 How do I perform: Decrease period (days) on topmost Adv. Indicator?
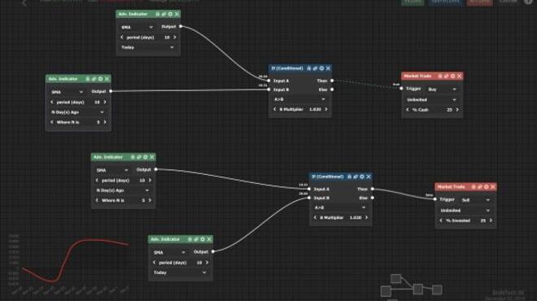(x=122, y=37)
